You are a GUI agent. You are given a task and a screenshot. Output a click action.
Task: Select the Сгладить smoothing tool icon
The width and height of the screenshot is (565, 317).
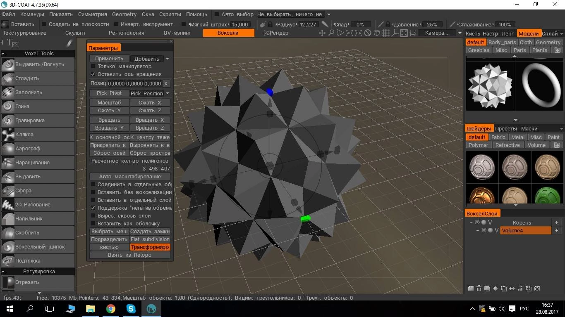pos(8,78)
